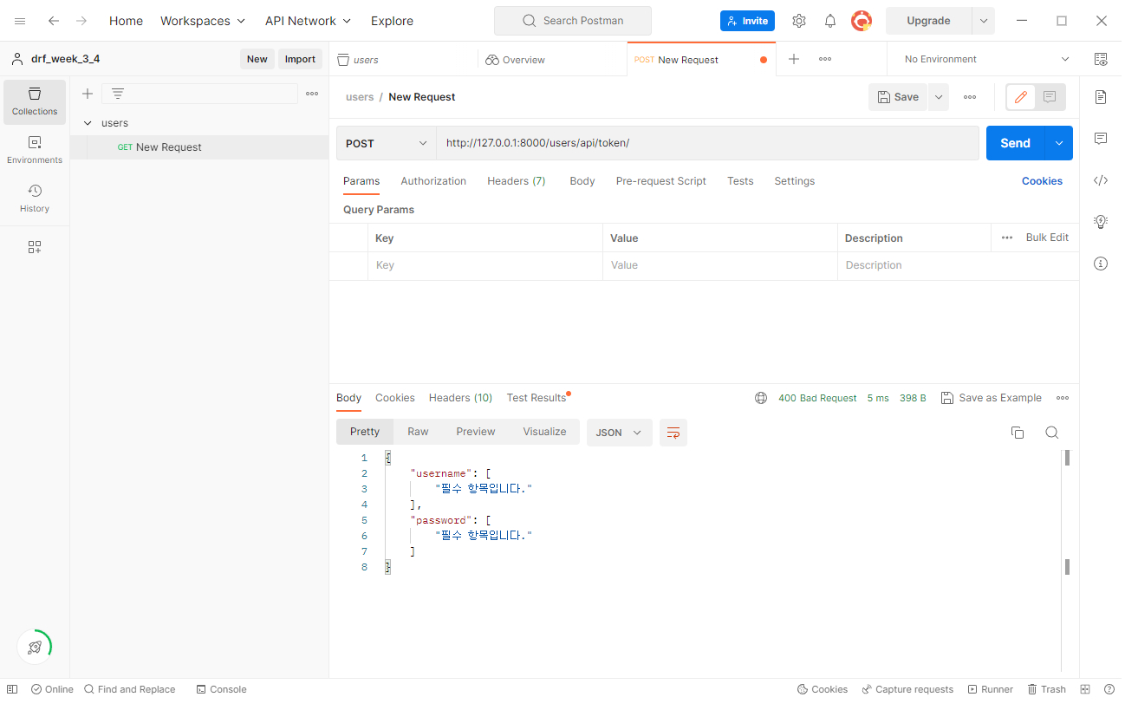Screen dimensions: 1125x710
Task: Click the Import button
Action: pyautogui.click(x=301, y=59)
